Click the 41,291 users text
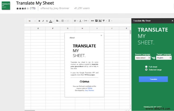The width and height of the screenshot is (174, 111). pyautogui.click(x=82, y=8)
